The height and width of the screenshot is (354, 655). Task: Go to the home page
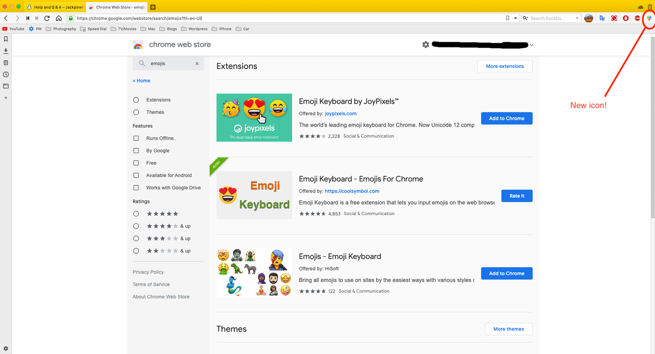coord(59,18)
